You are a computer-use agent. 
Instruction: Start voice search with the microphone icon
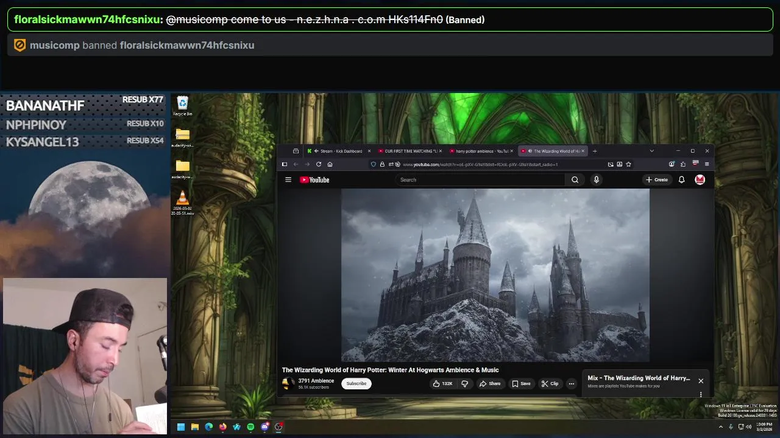[597, 179]
